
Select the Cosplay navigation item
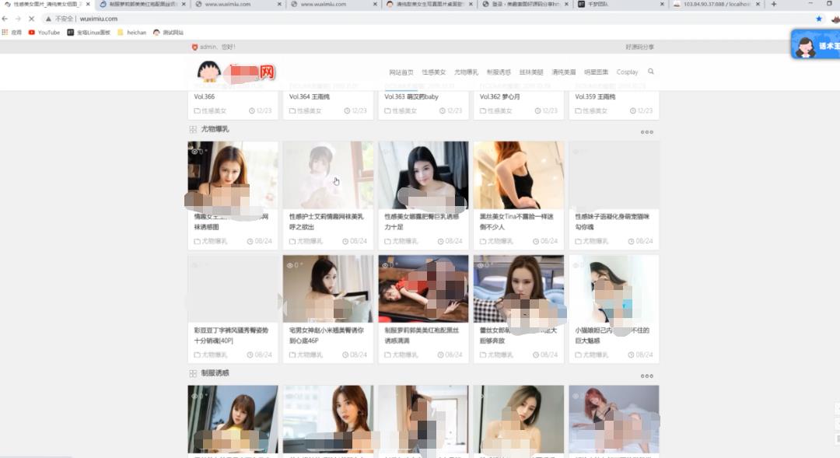(x=628, y=71)
